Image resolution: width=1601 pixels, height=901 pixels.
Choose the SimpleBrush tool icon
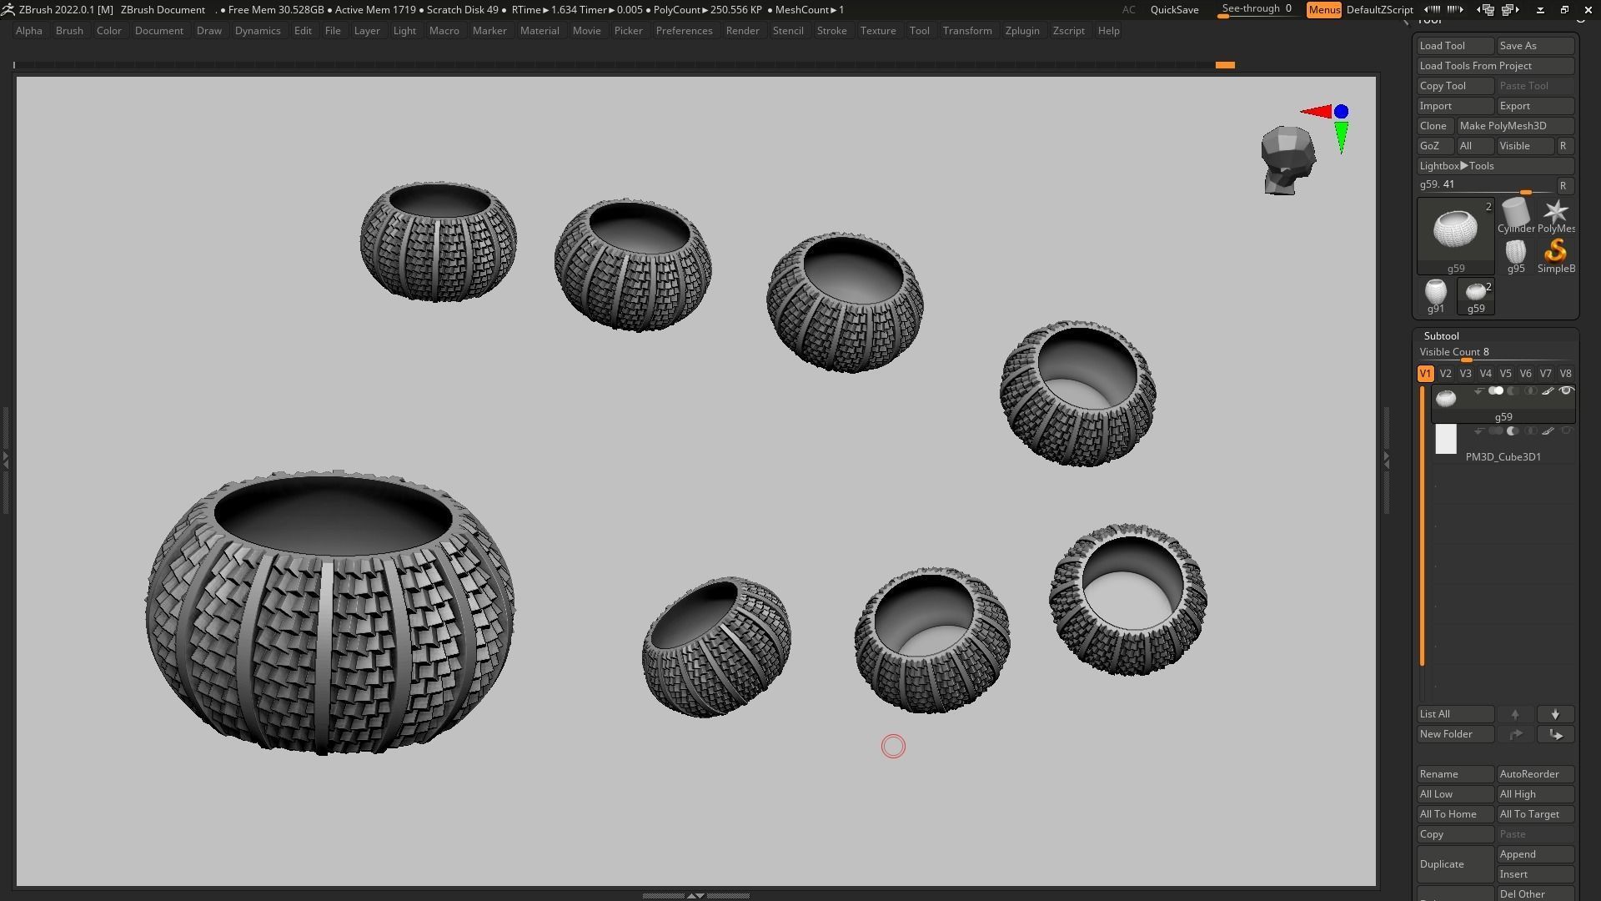click(1555, 254)
